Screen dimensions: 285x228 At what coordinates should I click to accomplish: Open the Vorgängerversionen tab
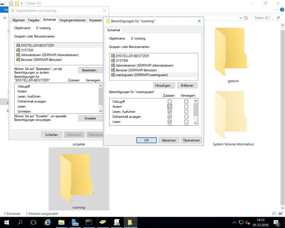(72, 20)
